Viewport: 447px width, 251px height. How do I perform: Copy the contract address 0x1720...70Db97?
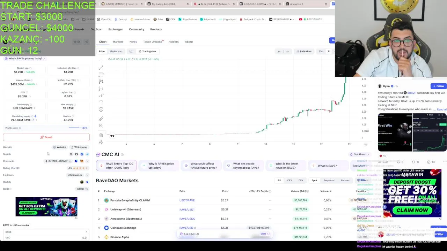pyautogui.click(x=70, y=161)
